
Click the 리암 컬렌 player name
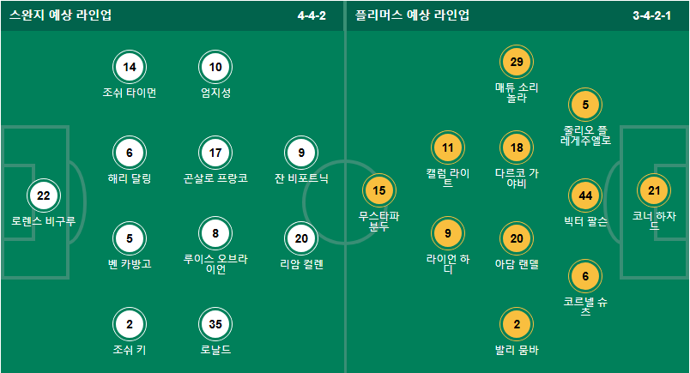(x=301, y=264)
